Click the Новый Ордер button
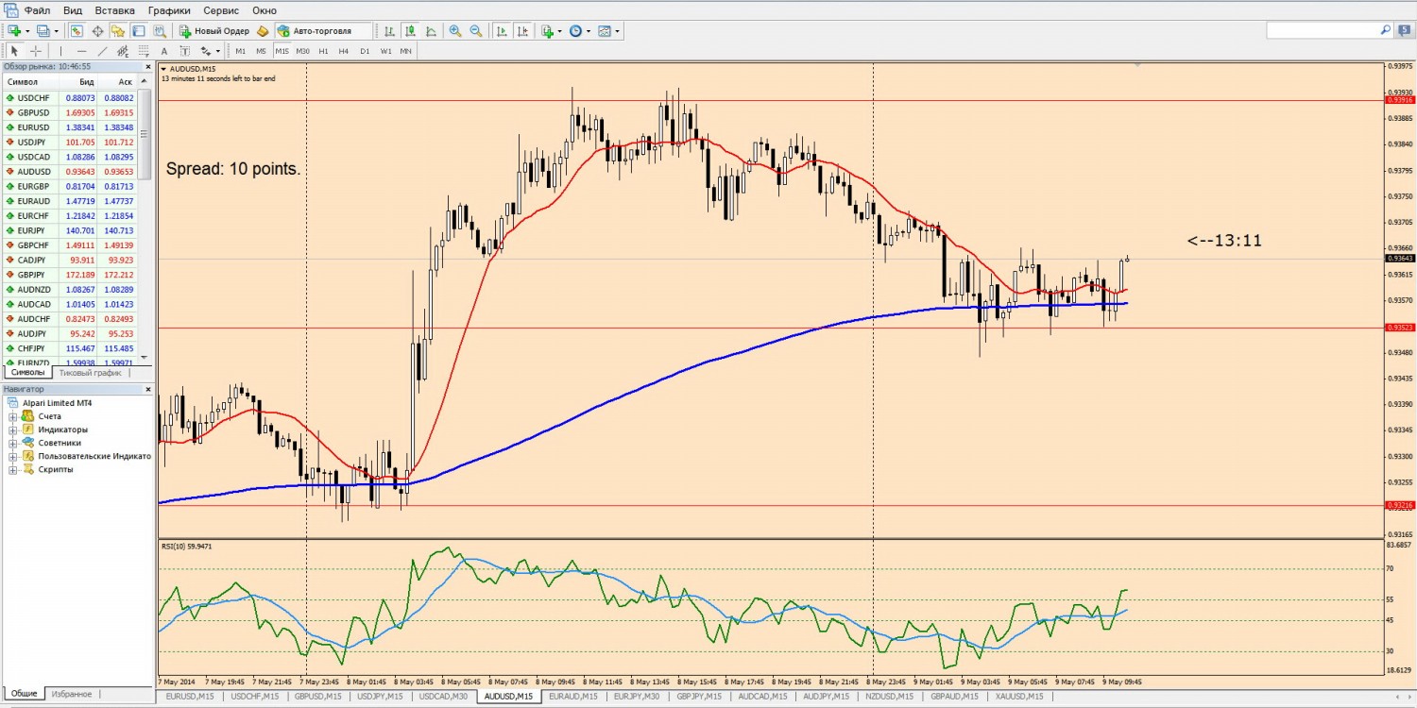 214,31
